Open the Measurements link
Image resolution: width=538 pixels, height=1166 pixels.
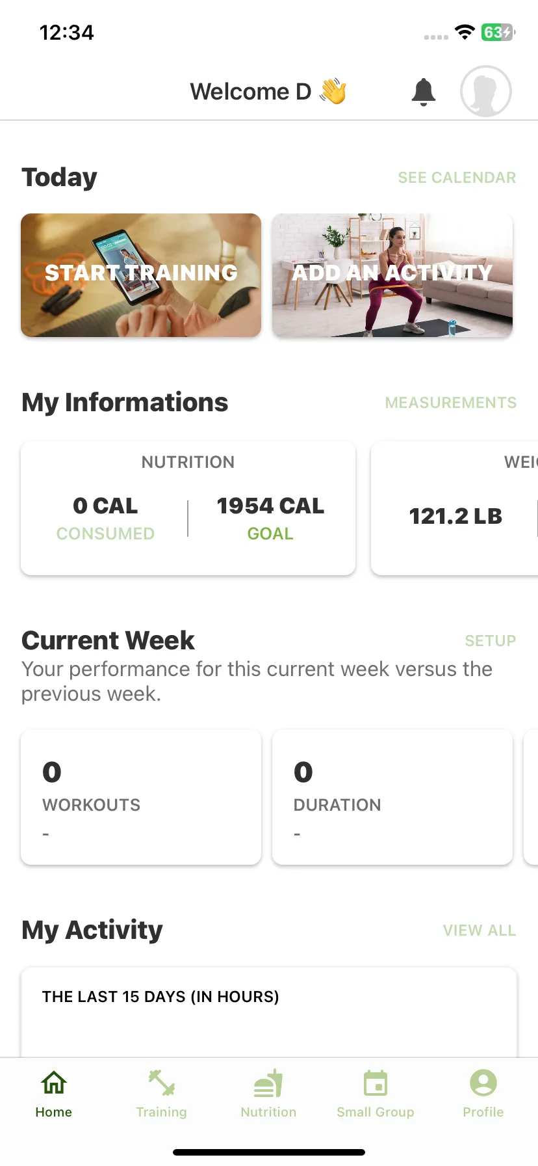[451, 403]
